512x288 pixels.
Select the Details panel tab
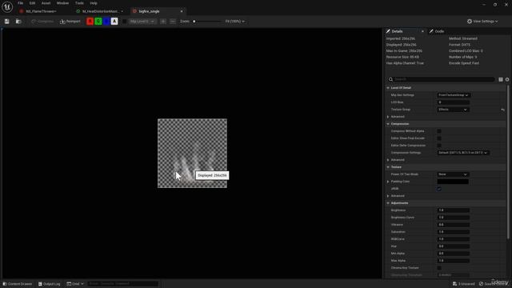pos(397,31)
